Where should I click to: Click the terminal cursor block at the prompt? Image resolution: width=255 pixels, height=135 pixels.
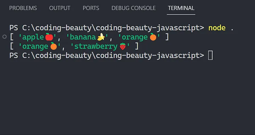210,55
